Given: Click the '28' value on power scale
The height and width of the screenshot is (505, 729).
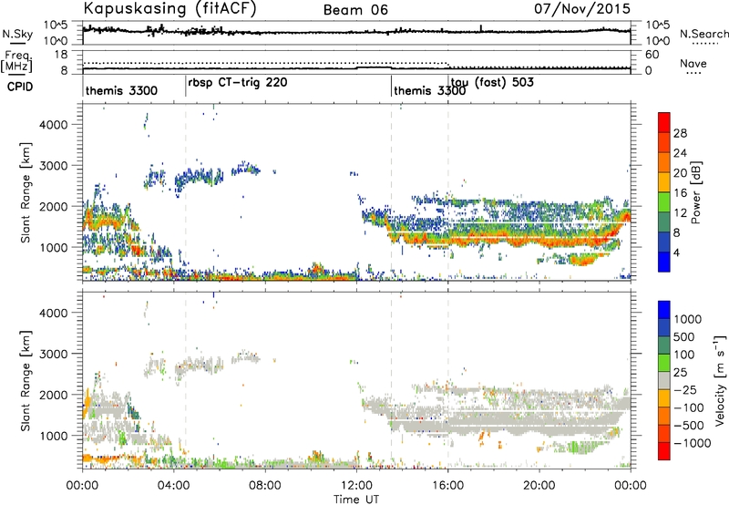Looking at the screenshot, I should (x=680, y=133).
